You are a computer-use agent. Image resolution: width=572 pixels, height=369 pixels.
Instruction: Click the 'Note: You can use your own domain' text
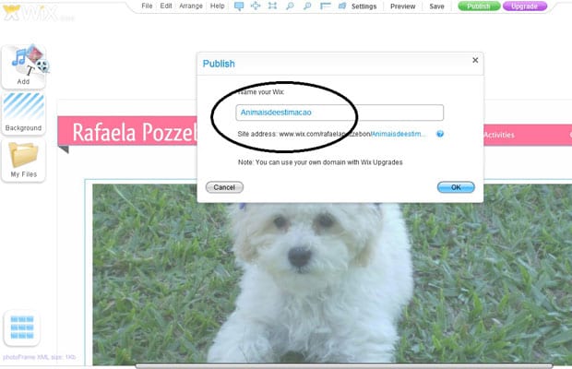pyautogui.click(x=320, y=162)
